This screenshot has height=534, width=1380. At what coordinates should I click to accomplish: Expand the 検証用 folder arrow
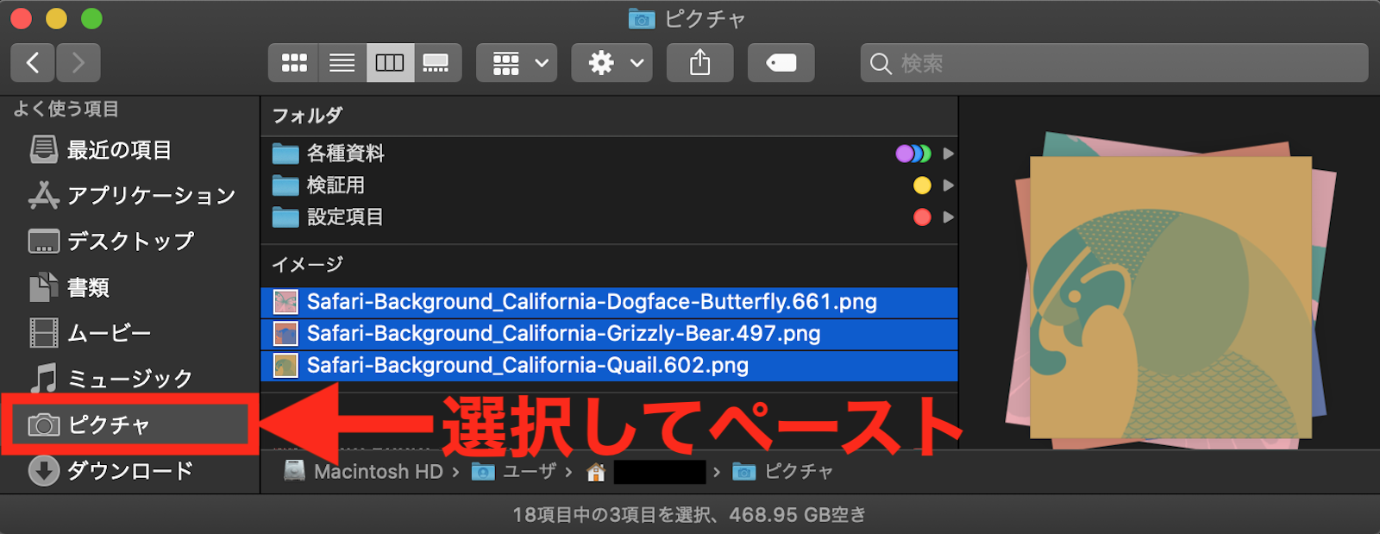pos(948,185)
